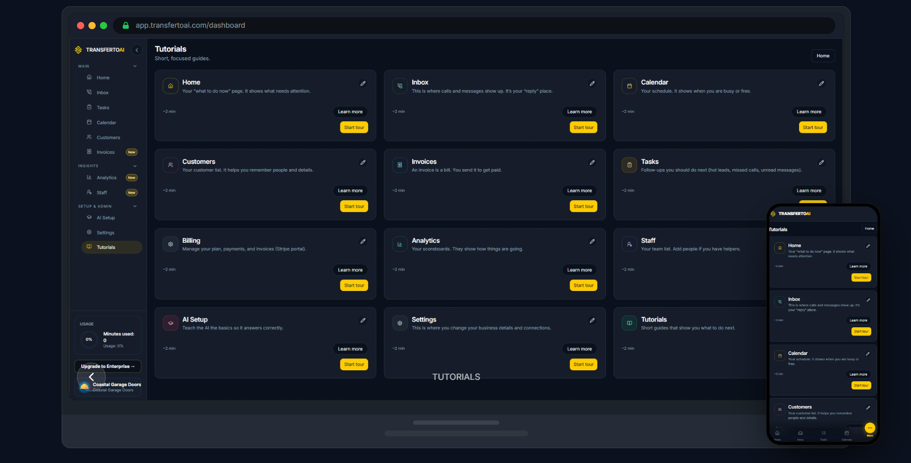The width and height of the screenshot is (911, 463).
Task: Click the Analytics chart icon in the sidebar
Action: [x=89, y=177]
